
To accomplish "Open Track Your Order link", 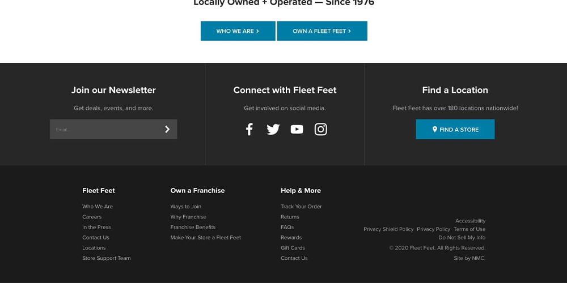I will coord(301,207).
